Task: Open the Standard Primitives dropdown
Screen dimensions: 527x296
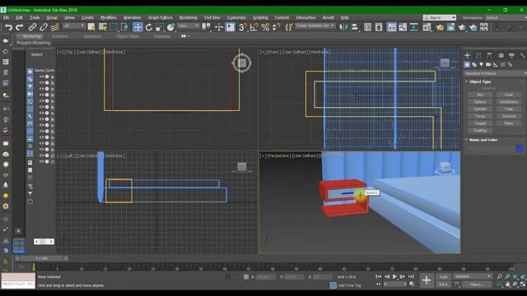Action: pos(495,73)
